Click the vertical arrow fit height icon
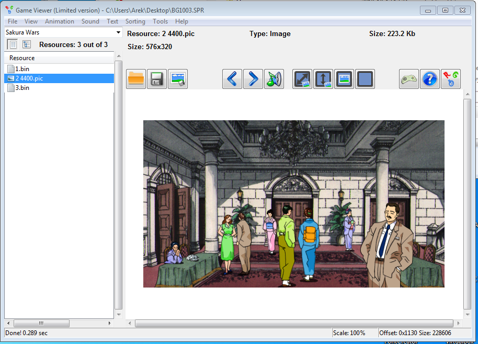Screen dimensions: 478x344 (323, 79)
